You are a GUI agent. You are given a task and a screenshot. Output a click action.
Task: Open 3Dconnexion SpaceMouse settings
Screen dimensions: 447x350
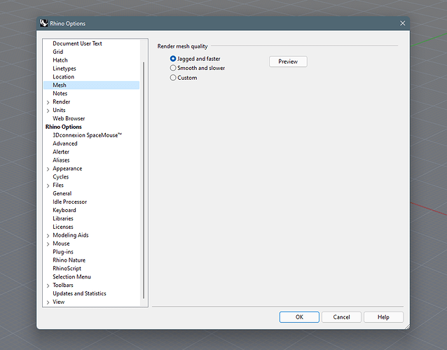click(x=88, y=135)
